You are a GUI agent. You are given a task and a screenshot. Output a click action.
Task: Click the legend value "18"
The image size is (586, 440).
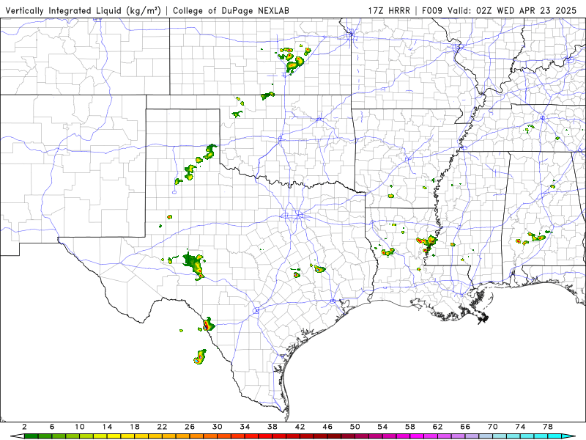coord(135,427)
